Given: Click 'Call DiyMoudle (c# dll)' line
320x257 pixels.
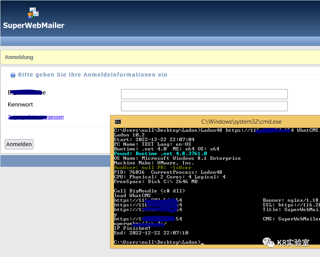Looking at the screenshot, I should click(149, 191).
